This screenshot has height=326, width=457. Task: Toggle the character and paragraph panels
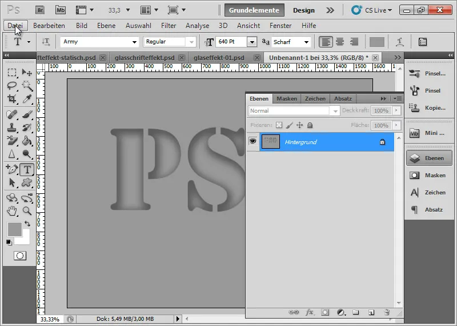423,42
